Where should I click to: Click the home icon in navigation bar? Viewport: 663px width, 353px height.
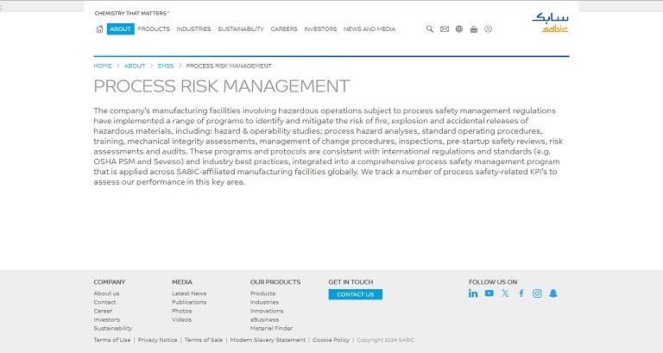[x=99, y=28]
